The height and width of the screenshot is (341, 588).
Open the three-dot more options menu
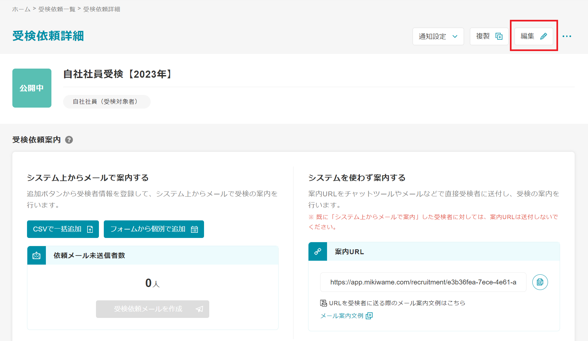pos(567,36)
